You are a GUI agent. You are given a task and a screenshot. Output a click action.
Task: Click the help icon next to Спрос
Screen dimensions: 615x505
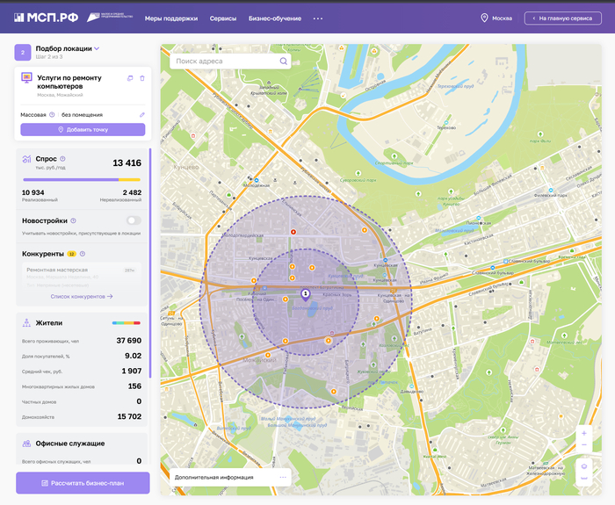pyautogui.click(x=62, y=159)
